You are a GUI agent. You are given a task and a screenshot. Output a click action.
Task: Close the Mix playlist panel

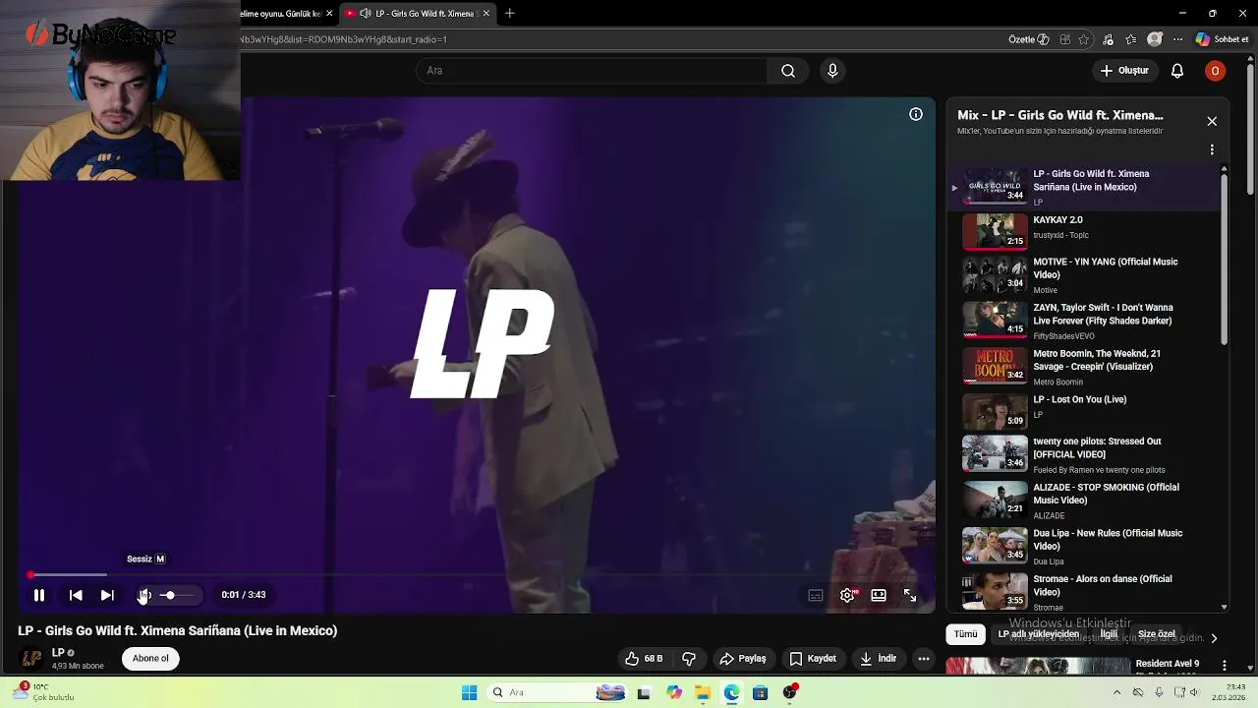click(x=1212, y=121)
